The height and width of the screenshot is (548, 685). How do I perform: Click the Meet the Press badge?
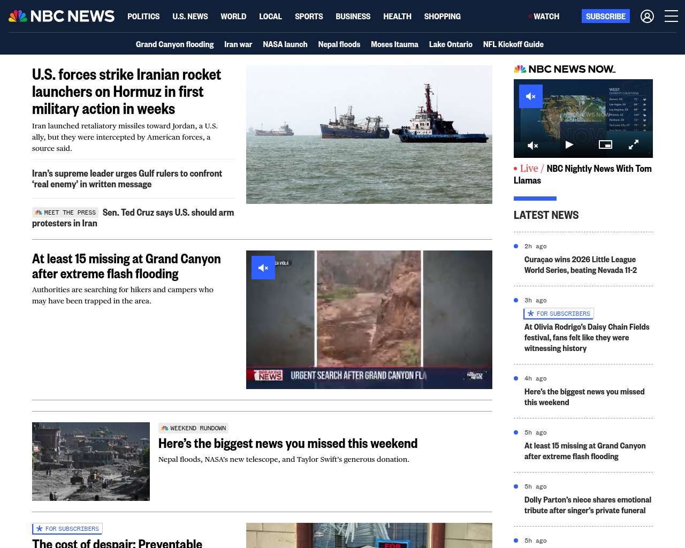pos(65,212)
